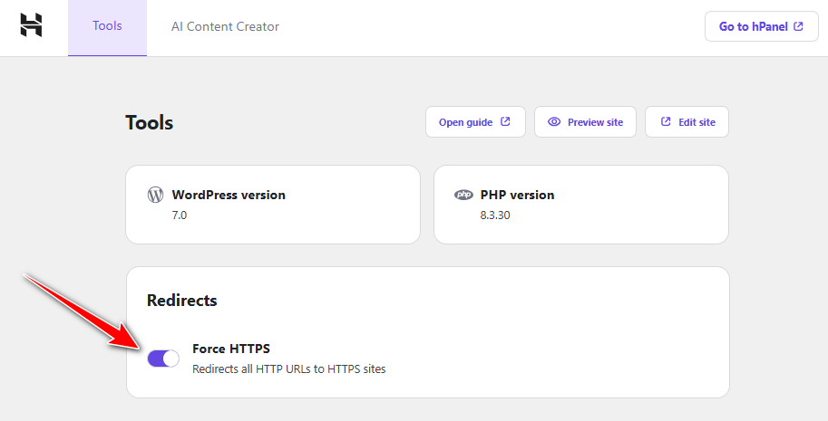Click the Tools page heading
Screen dimensions: 828x421
click(x=150, y=122)
